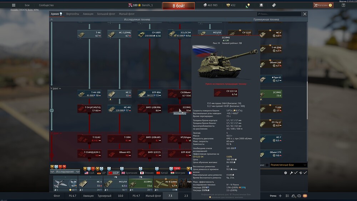357x201 pixels.
Task: Add squad member with plus icon
Action: coord(280,196)
